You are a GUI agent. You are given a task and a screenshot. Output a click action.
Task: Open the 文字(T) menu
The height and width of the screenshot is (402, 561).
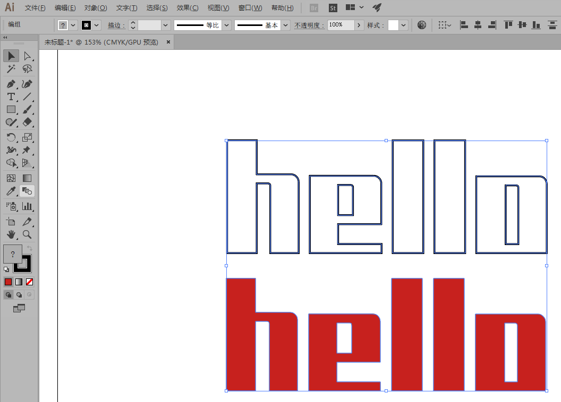pyautogui.click(x=126, y=8)
